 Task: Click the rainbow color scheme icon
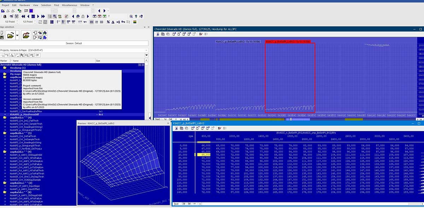click(135, 22)
